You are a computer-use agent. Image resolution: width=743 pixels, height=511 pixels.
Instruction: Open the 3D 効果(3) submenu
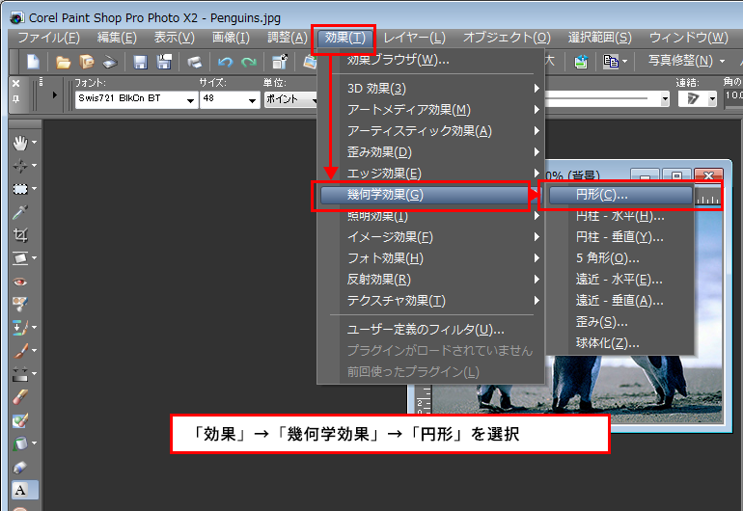tap(430, 88)
